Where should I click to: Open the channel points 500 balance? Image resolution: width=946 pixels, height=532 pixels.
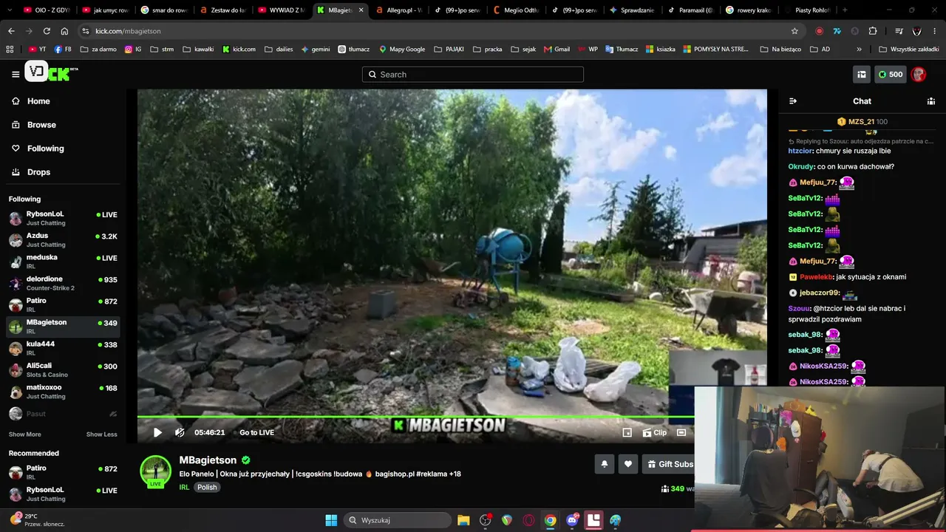pos(890,74)
